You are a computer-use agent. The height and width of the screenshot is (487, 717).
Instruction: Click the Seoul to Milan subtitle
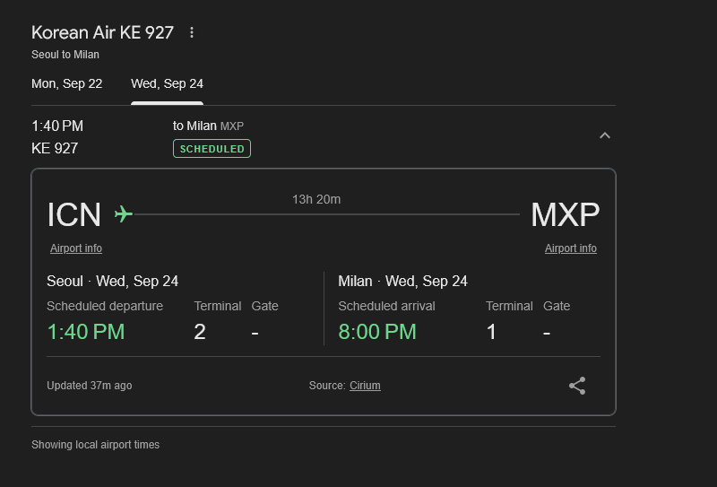65,55
